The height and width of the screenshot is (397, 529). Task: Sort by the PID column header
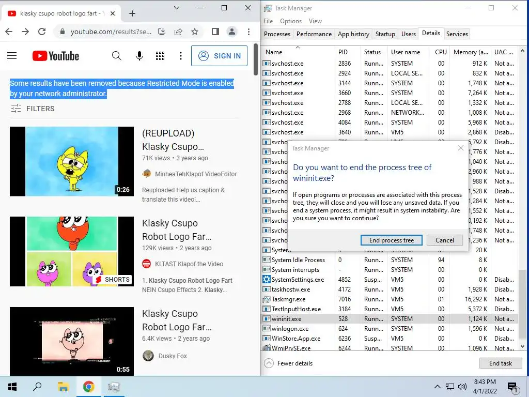(348, 52)
